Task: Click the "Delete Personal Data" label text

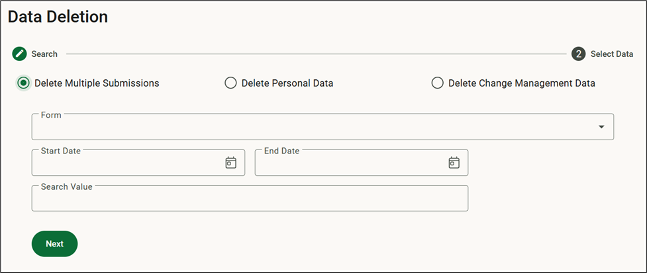Action: [x=287, y=83]
